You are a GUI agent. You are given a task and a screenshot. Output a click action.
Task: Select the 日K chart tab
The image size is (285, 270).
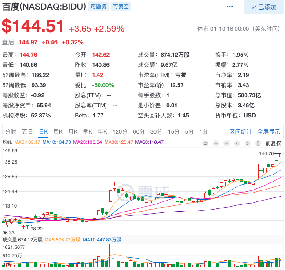click(44, 131)
